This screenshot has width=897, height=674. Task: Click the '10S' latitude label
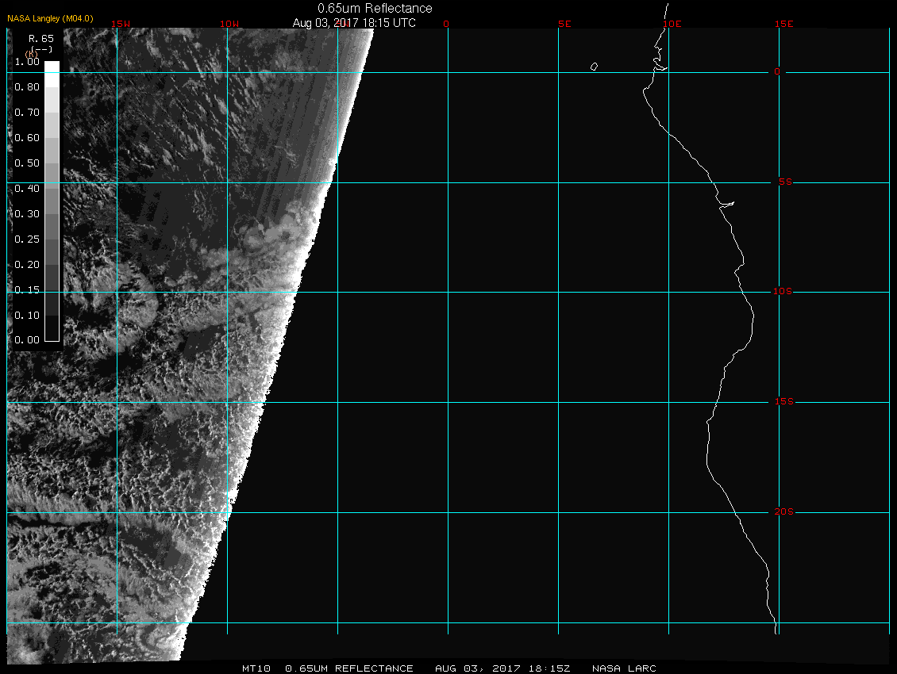tap(783, 292)
